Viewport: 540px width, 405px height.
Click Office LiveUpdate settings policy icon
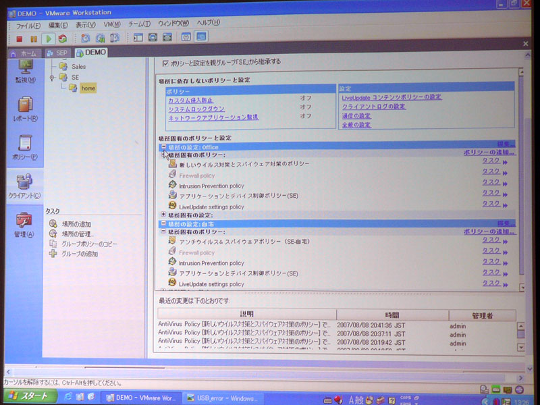(173, 206)
